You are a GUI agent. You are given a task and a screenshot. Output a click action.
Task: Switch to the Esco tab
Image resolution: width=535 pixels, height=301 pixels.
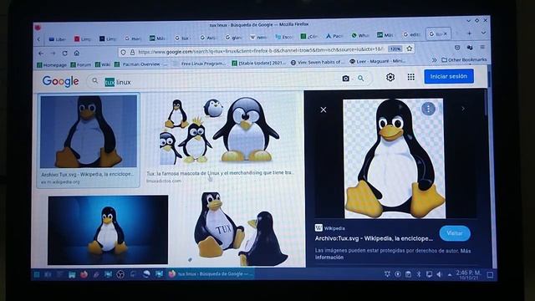(x=284, y=37)
